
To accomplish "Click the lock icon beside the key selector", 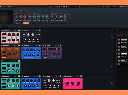I will (79, 7).
